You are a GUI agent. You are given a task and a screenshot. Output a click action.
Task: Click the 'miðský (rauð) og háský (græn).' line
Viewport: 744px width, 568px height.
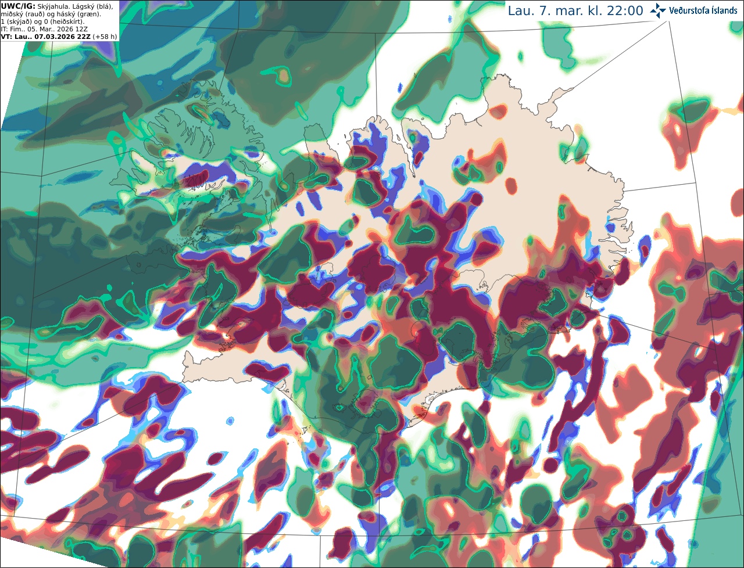click(x=51, y=14)
